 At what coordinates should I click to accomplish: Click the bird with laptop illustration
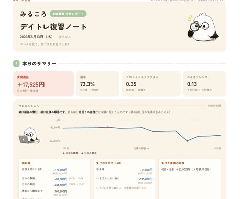(29, 136)
